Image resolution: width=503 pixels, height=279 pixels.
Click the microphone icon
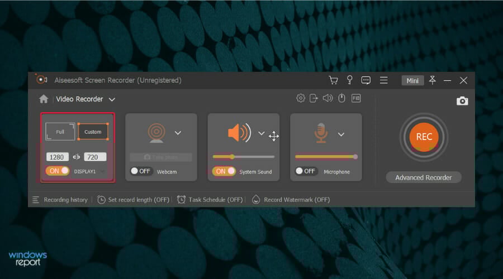pyautogui.click(x=321, y=133)
